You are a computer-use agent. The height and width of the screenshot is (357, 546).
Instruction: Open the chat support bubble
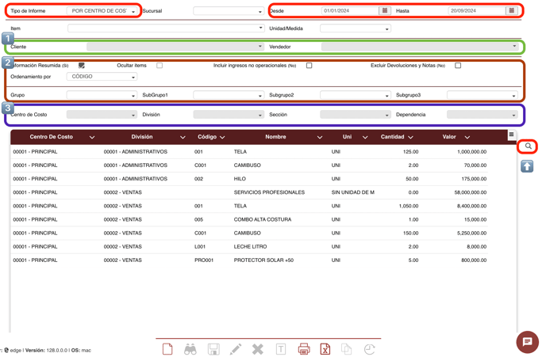click(527, 342)
